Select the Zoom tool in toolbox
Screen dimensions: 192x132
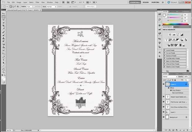(4, 72)
